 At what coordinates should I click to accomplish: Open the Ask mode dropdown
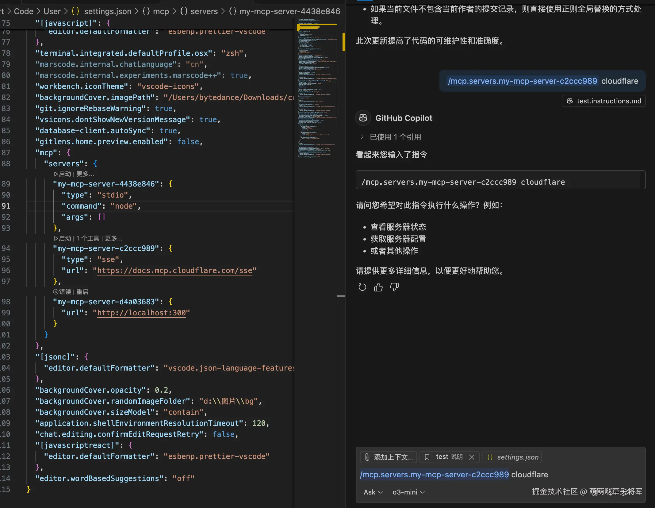point(373,492)
